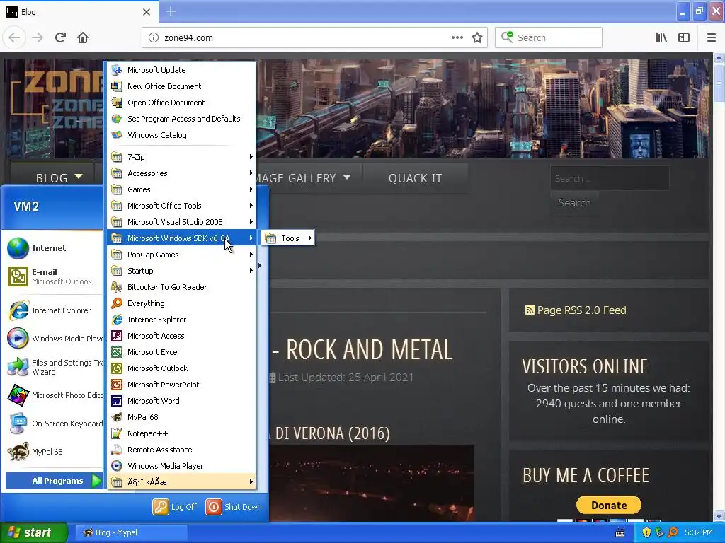Open page actions three-dot menu

tap(457, 37)
